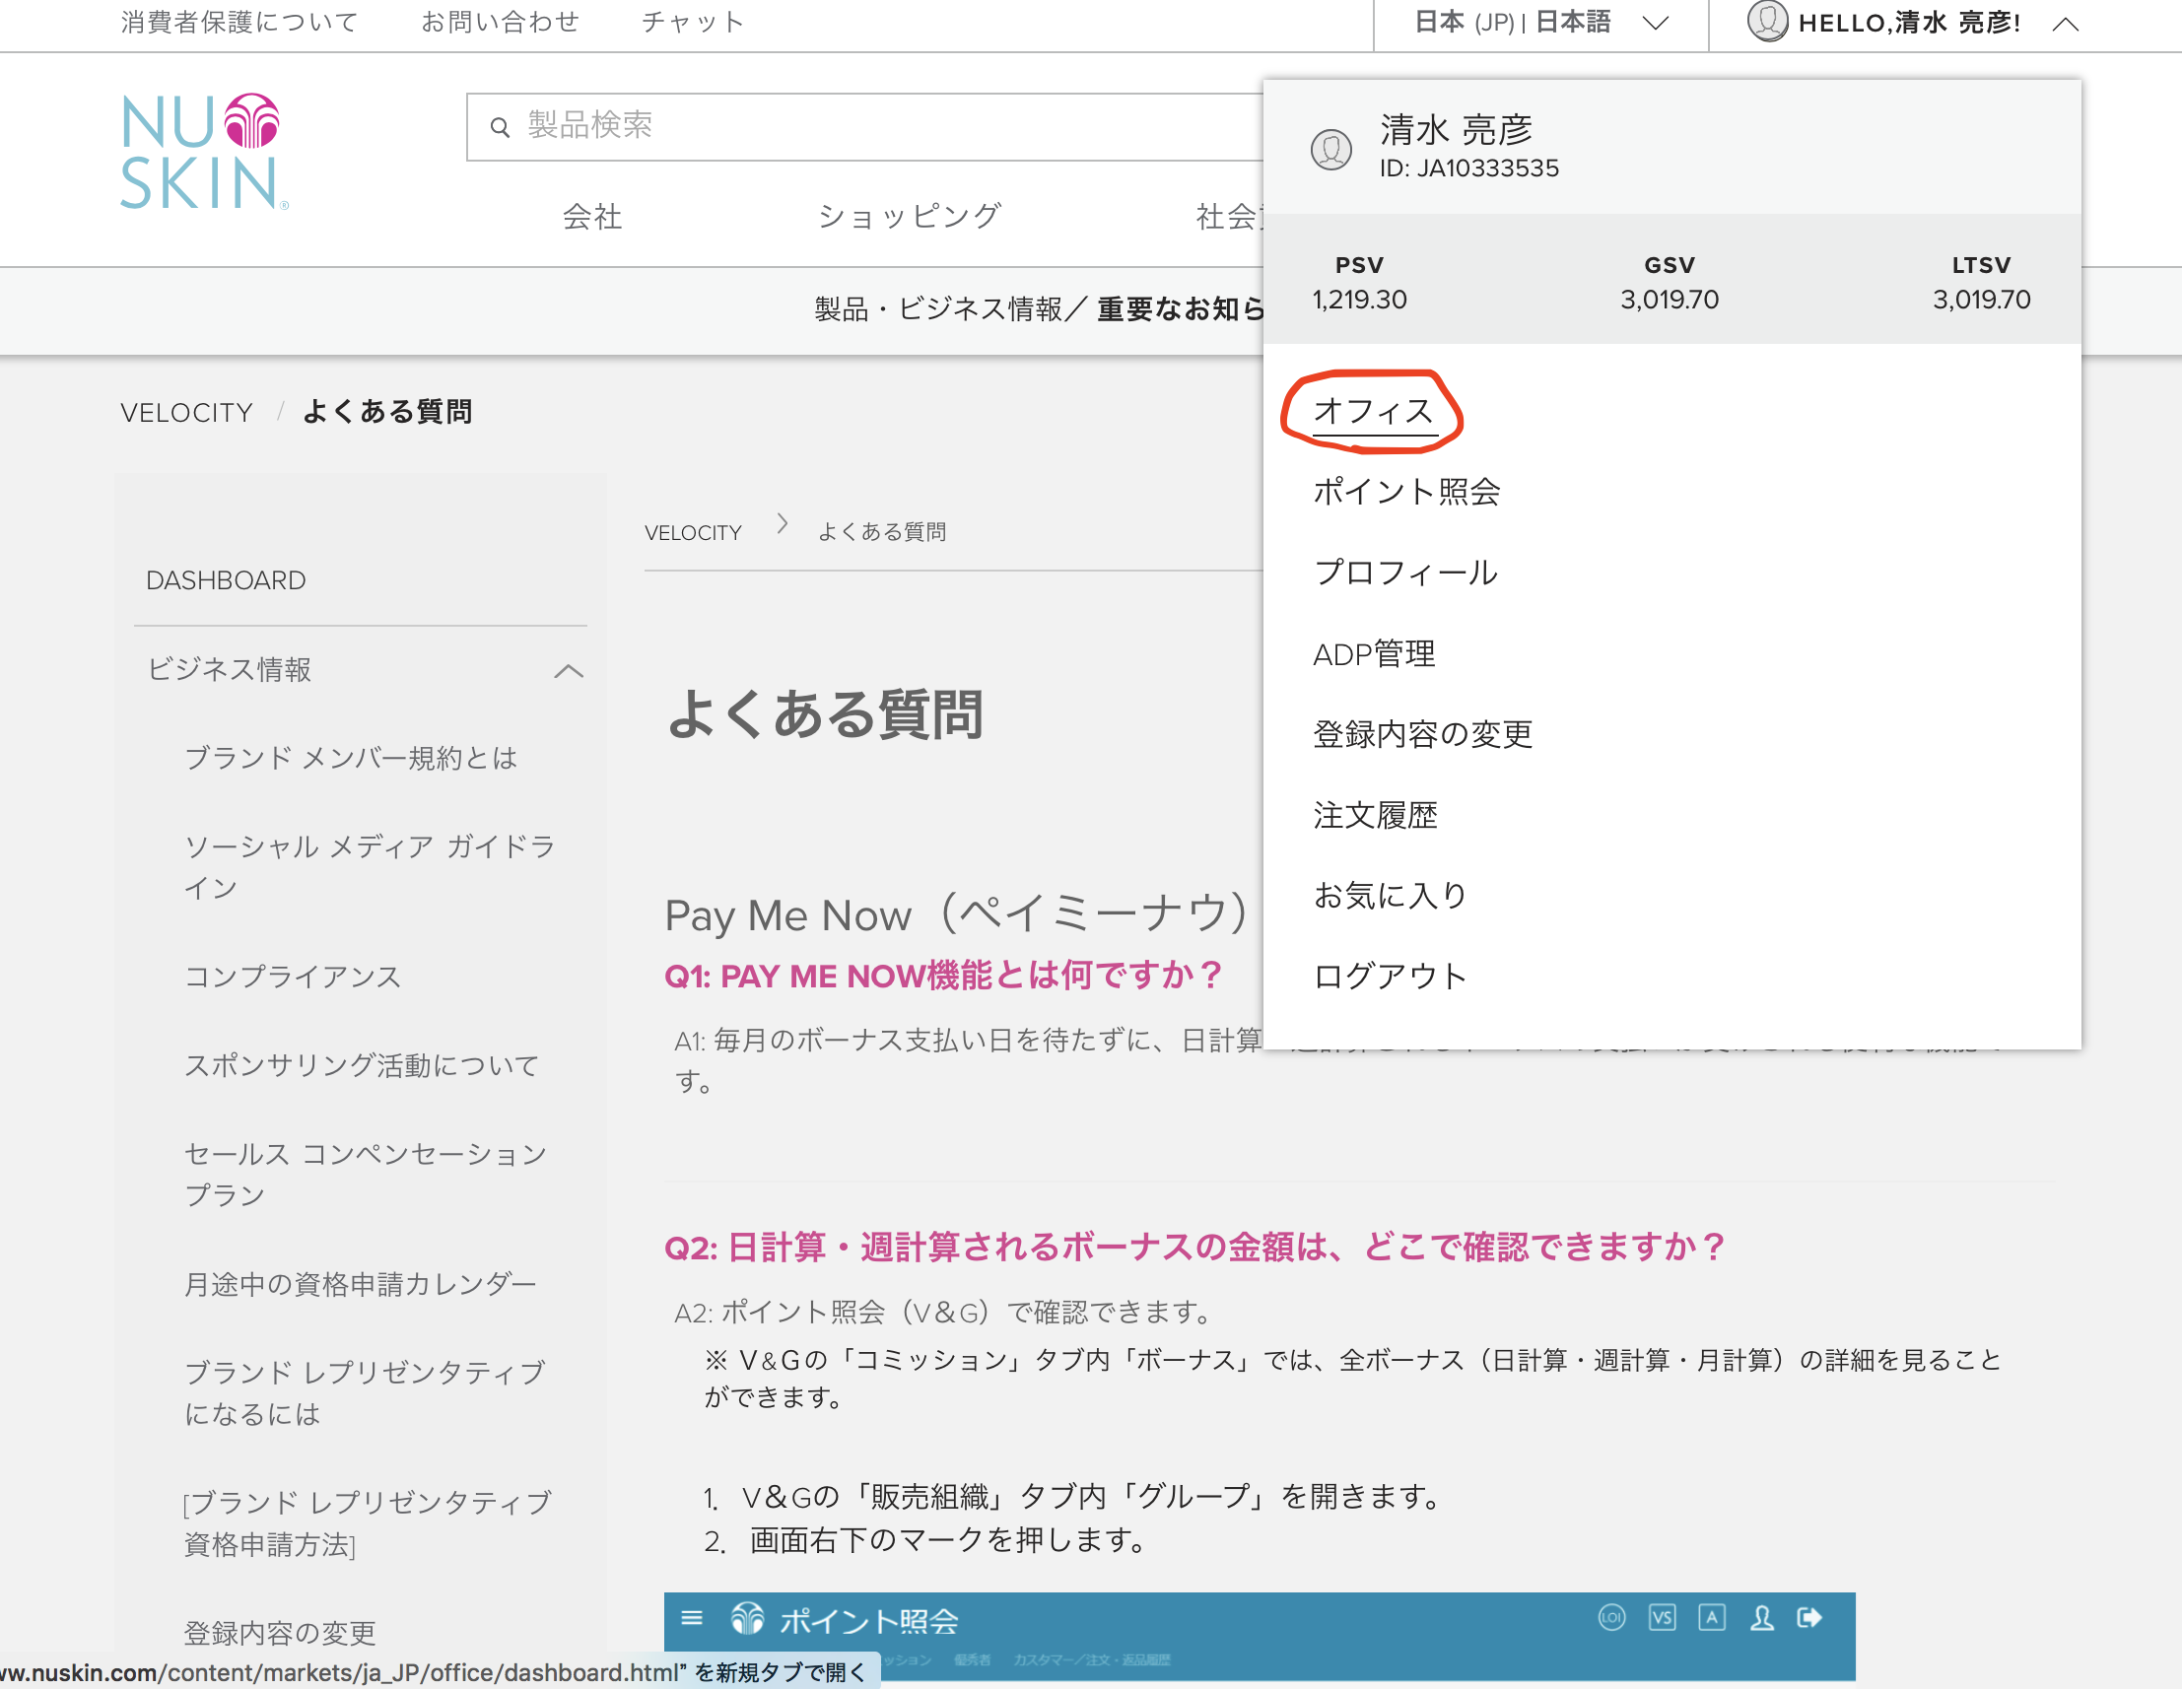Click よくある質問 in the inner breadcrumb

coord(881,532)
